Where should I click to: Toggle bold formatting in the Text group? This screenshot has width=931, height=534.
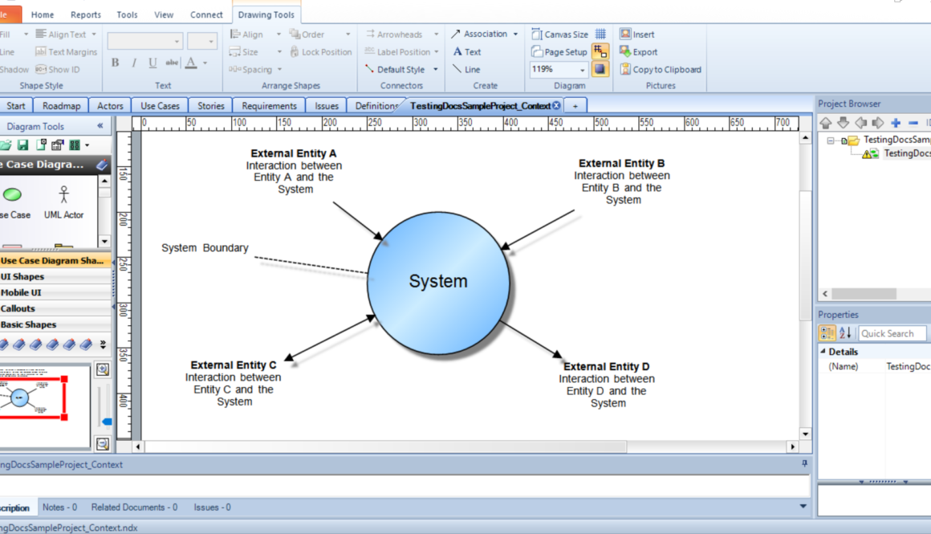114,61
